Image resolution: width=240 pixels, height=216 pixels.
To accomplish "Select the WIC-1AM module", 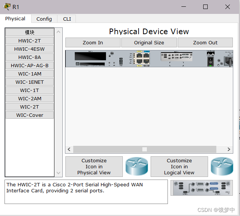I will (30, 74).
